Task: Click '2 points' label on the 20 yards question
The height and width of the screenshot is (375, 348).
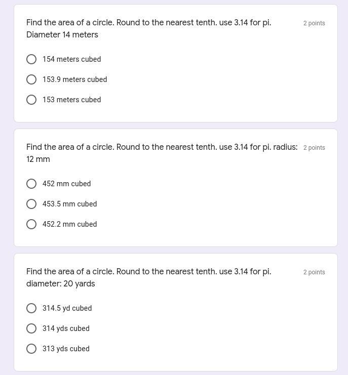Action: click(x=314, y=272)
